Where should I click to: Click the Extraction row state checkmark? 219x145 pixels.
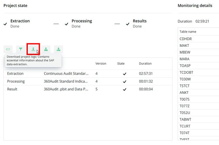click(x=124, y=74)
